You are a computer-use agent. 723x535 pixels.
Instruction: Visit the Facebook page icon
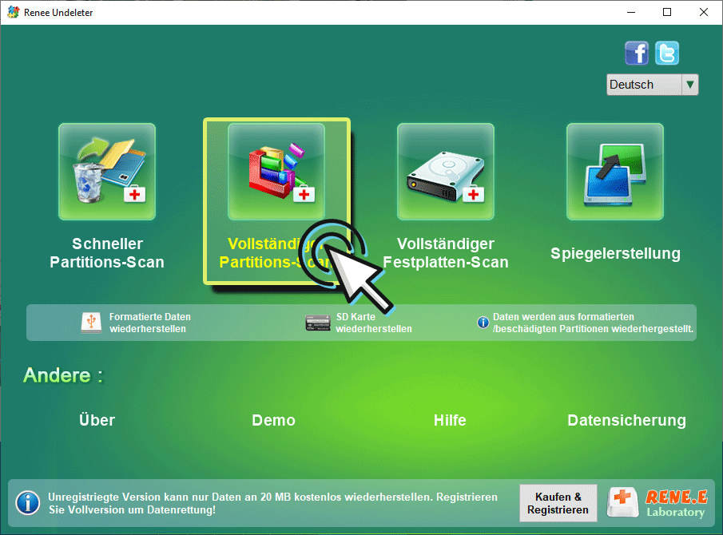pyautogui.click(x=637, y=53)
